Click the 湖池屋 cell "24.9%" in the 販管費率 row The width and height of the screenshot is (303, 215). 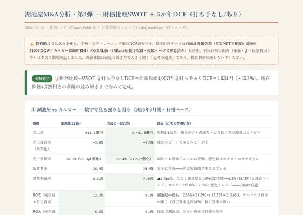tap(98, 168)
